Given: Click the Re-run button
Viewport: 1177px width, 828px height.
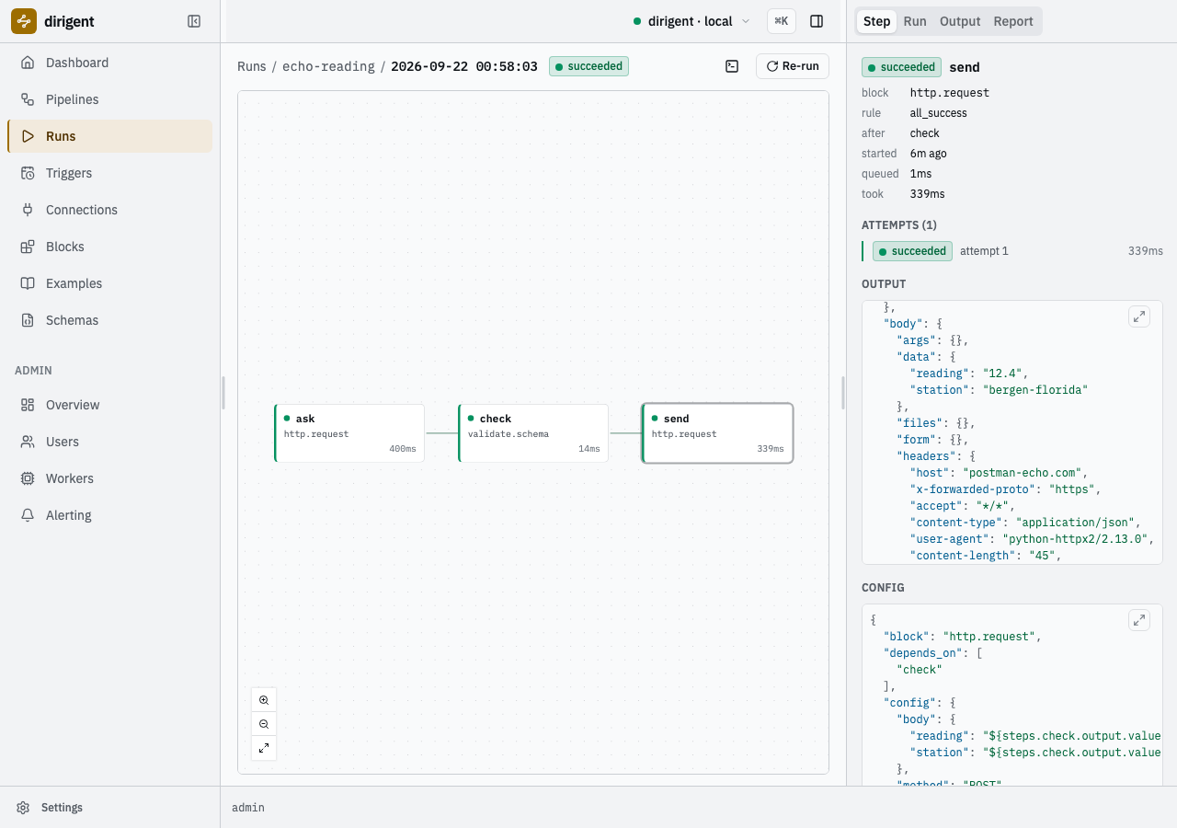Looking at the screenshot, I should [x=793, y=66].
